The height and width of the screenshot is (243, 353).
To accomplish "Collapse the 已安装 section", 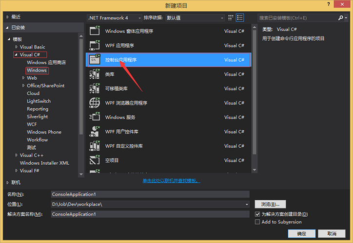I will pos(7,28).
